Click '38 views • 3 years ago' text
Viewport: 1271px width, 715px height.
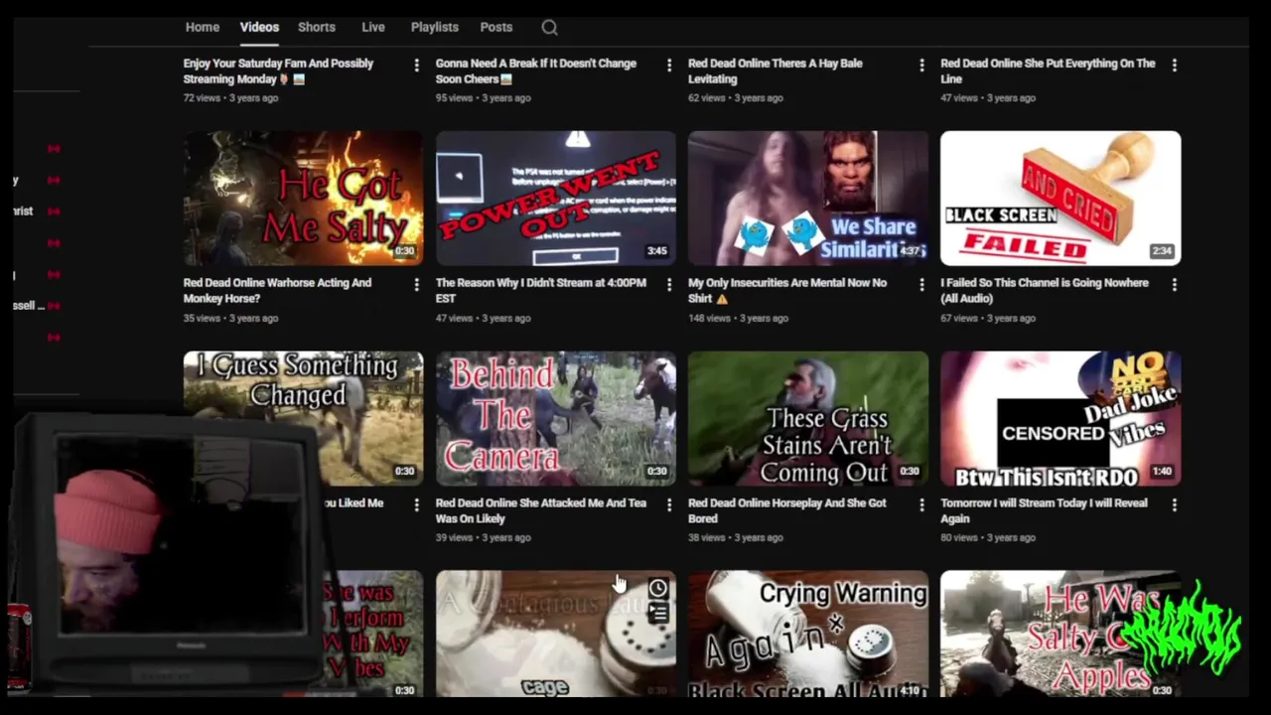736,537
